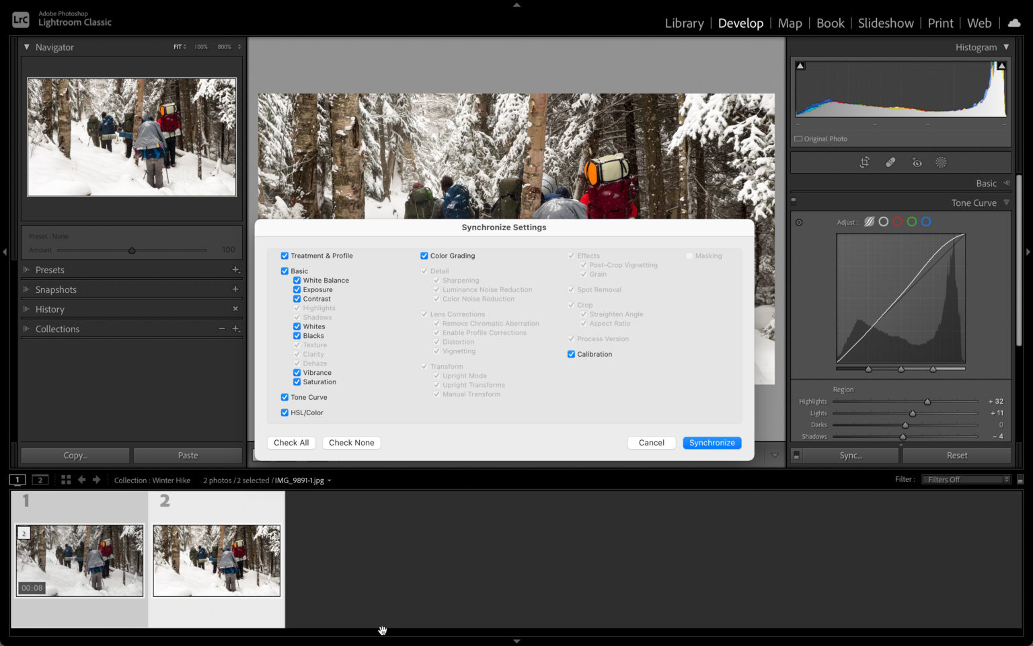
Task: Collapse the Navigator panel
Action: [26, 47]
